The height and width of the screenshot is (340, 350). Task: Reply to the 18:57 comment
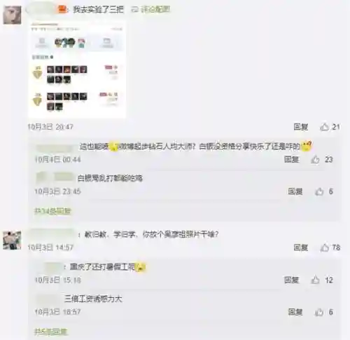[295, 312]
